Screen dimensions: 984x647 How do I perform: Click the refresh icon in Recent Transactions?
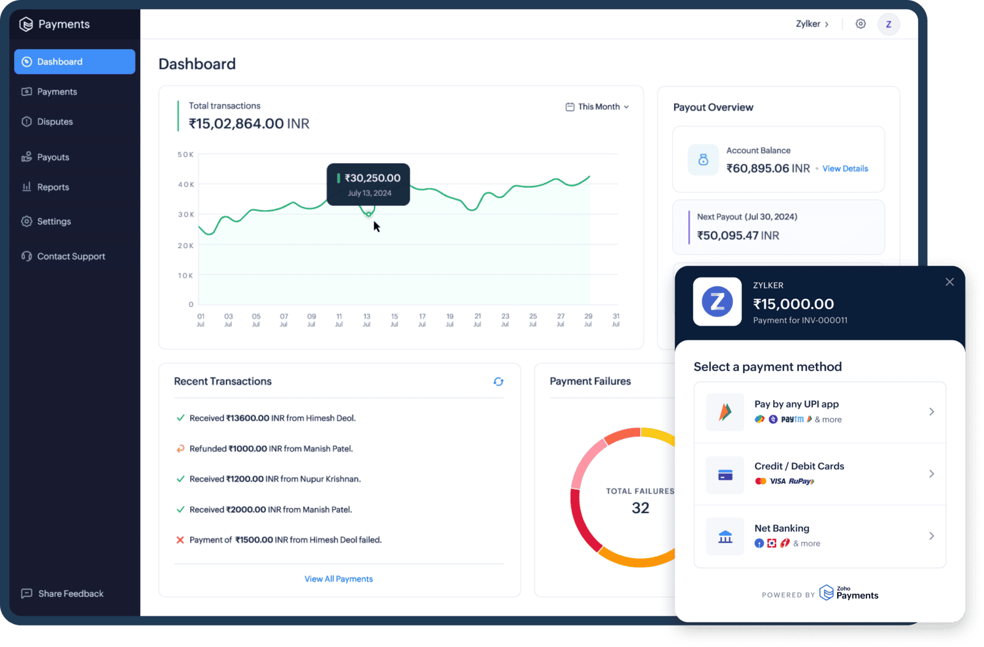pyautogui.click(x=498, y=382)
